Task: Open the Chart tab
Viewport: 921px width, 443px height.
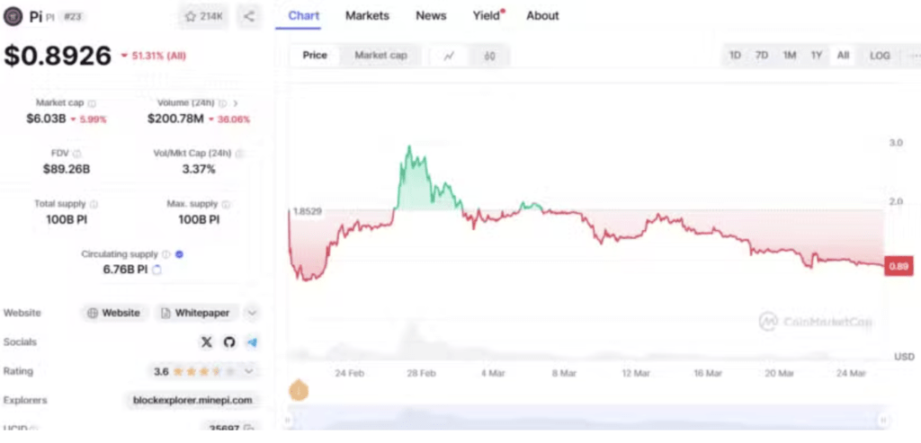Action: [x=304, y=16]
